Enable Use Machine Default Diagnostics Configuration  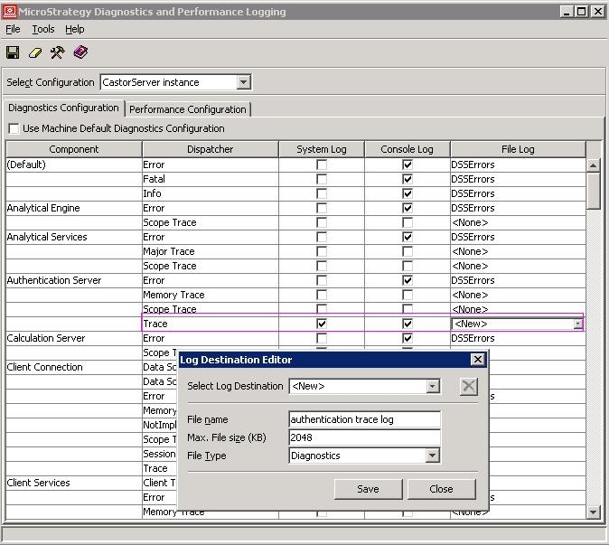(x=14, y=128)
